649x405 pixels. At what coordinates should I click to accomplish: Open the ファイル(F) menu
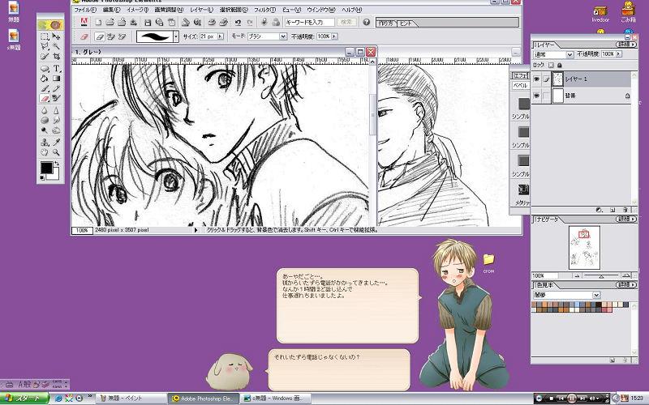[85, 10]
